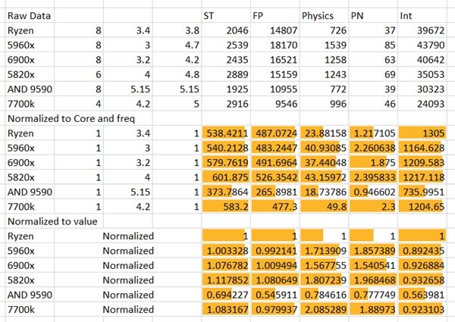Viewport: 455px width, 322px height.
Task: Select the cell containing 14807
Action: (x=275, y=30)
